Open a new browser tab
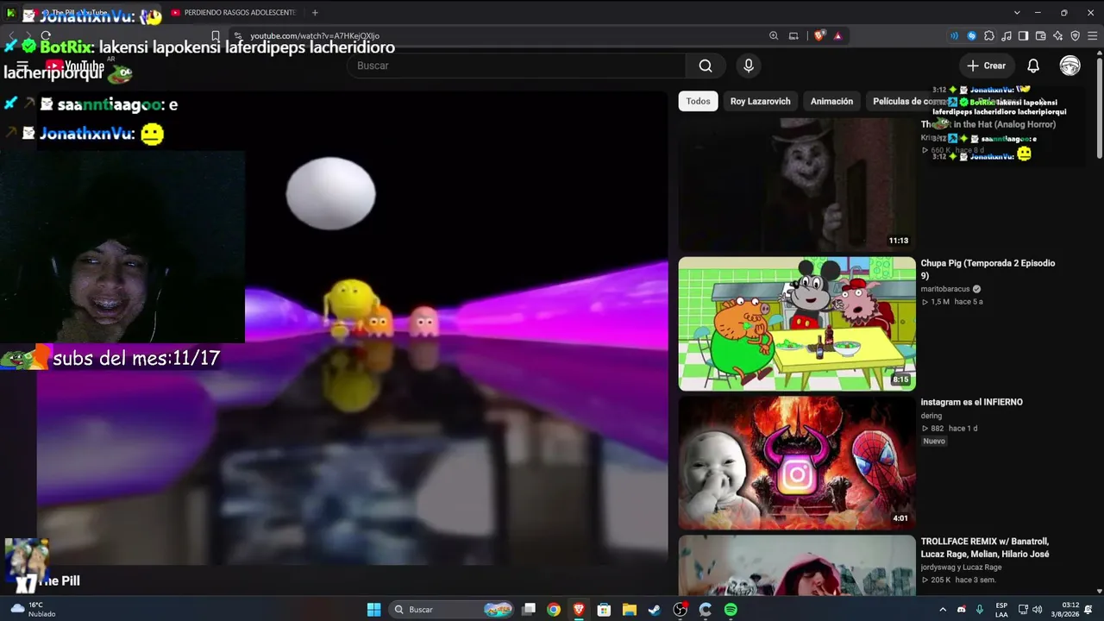1104x621 pixels. [315, 13]
